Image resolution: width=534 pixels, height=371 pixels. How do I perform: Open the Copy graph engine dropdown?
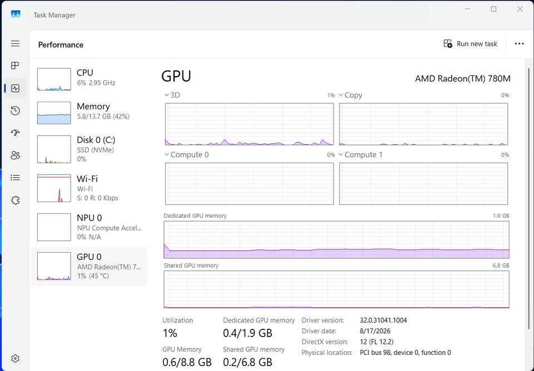(x=340, y=95)
